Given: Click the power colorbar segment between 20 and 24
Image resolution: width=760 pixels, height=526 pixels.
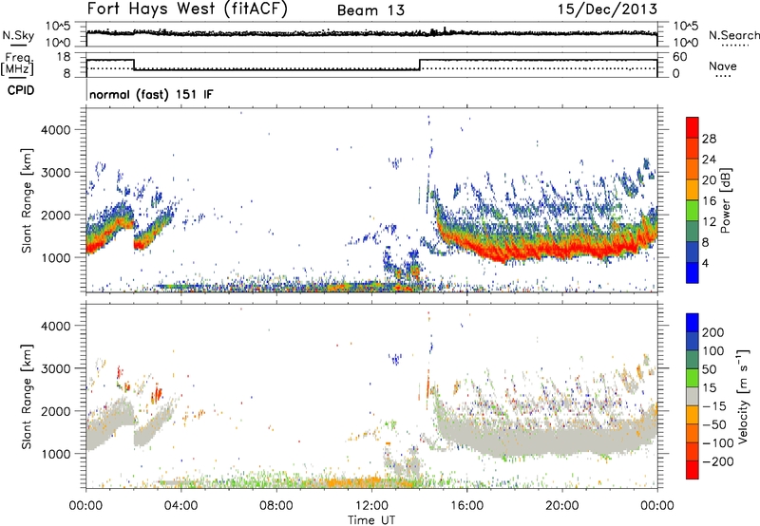Looking at the screenshot, I should (693, 169).
